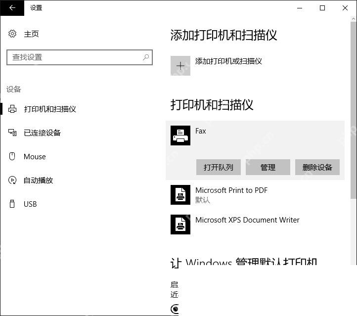This screenshot has width=357, height=316.
Task: Select the Fax device name
Action: (201, 131)
